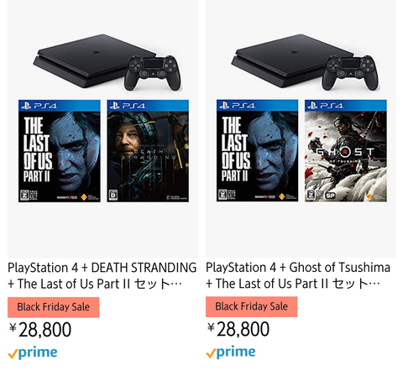This screenshot has height=376, width=403.
Task: Click the CERO Z rating icon on the left Last of Us cover
Action: point(24,195)
